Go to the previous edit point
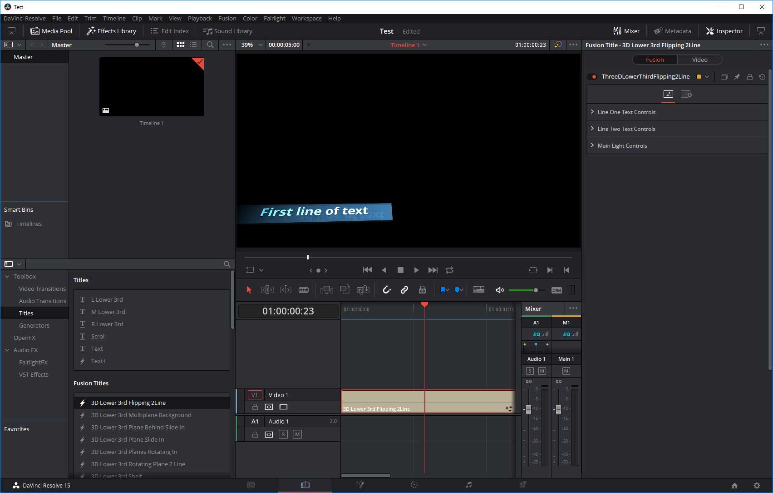This screenshot has height=493, width=773. [x=566, y=270]
